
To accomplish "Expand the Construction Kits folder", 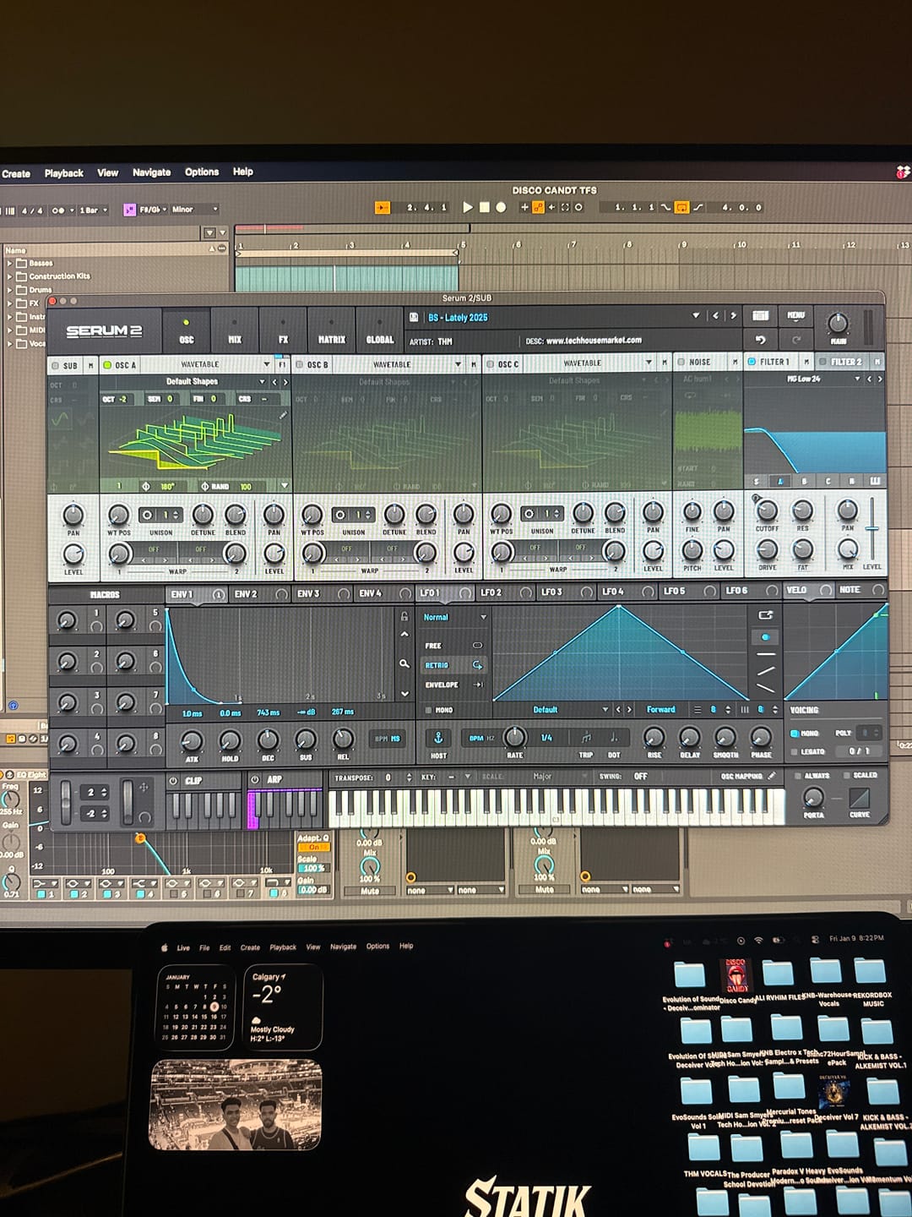I will 9,276.
